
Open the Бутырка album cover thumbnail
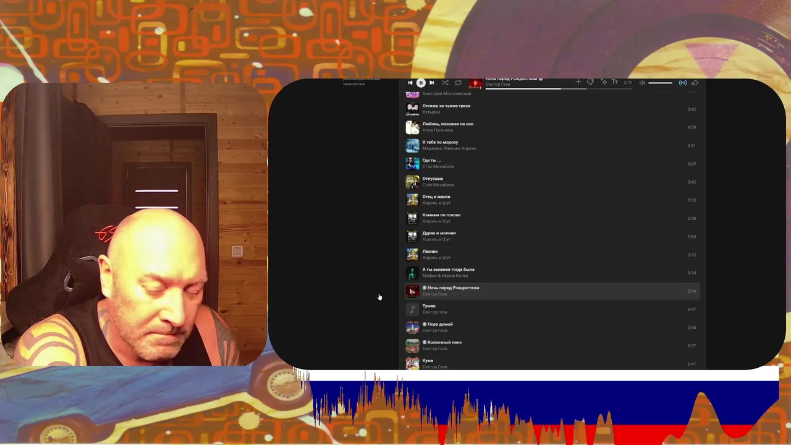412,109
